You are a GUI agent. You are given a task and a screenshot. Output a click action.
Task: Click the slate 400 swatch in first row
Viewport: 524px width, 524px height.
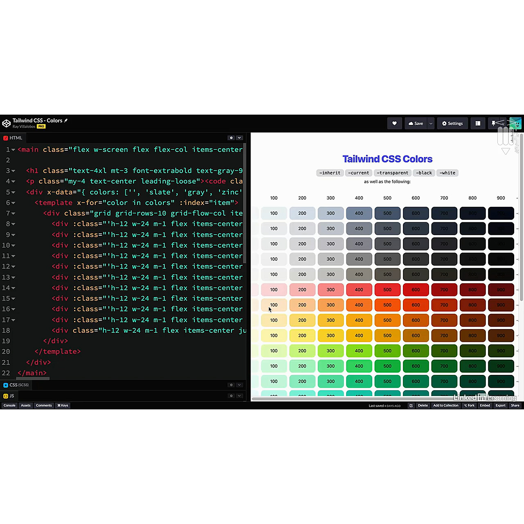pos(359,213)
